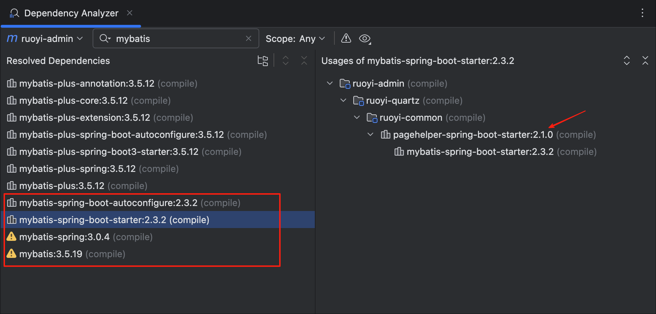Collapse the ruoyi-quartz tree node
Image resolution: width=656 pixels, height=314 pixels.
point(343,101)
